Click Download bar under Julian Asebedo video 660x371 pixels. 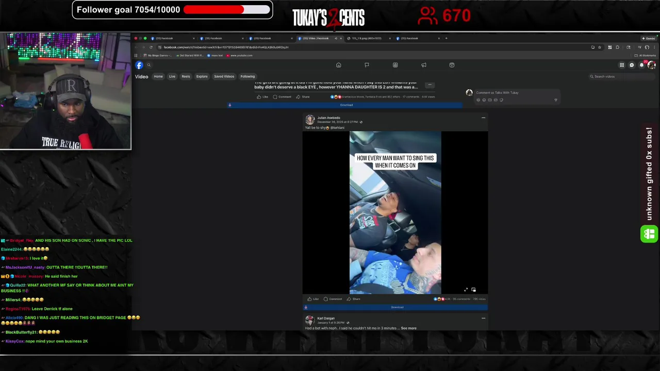pos(395,307)
